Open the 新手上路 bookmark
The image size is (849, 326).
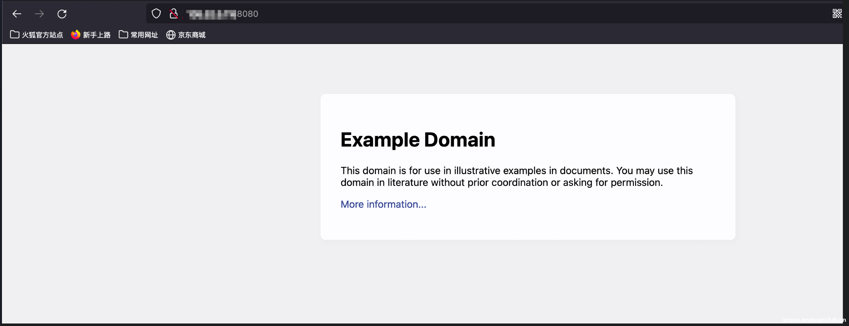pyautogui.click(x=96, y=35)
